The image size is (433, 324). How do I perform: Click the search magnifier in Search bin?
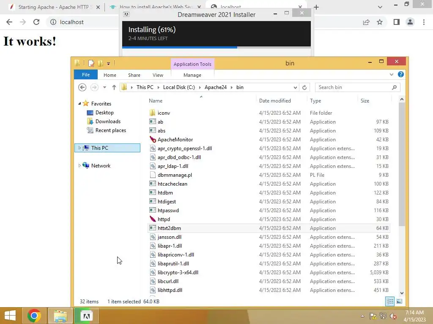(x=394, y=87)
